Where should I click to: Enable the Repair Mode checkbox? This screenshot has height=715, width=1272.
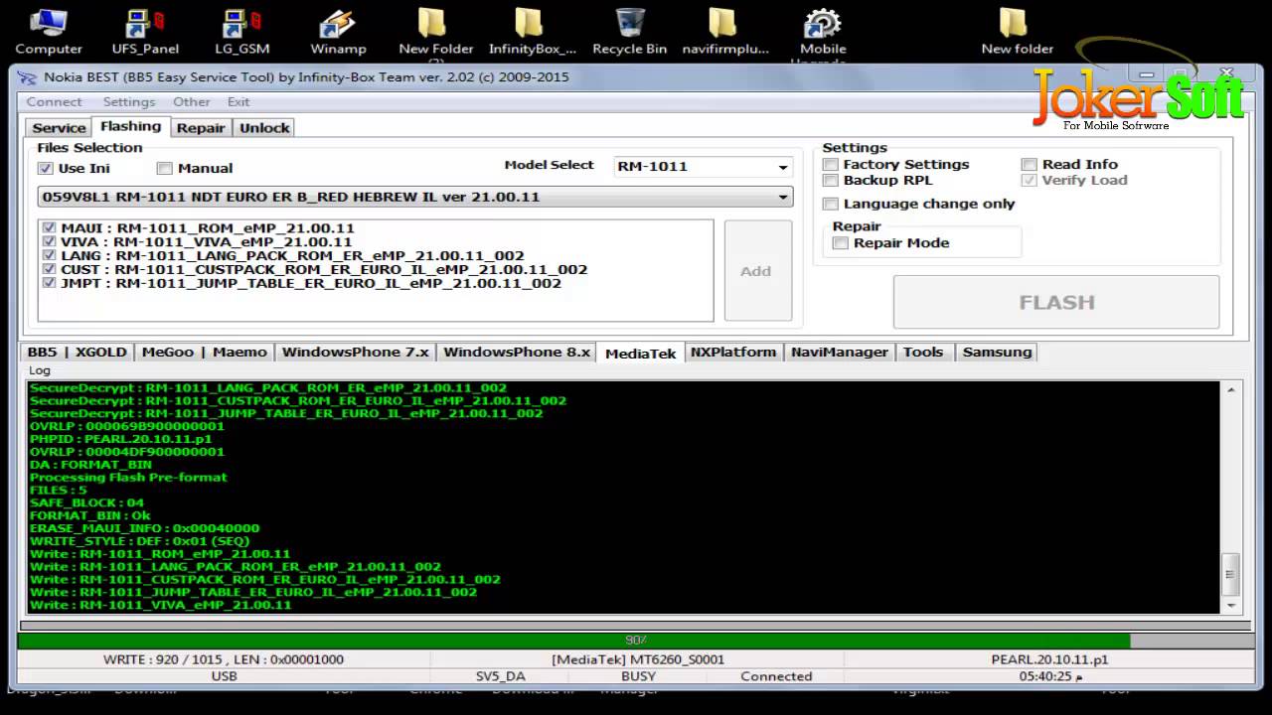(841, 243)
